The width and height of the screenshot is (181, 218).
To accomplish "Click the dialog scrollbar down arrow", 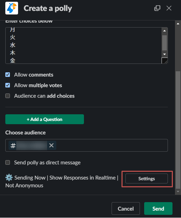I will [178, 192].
